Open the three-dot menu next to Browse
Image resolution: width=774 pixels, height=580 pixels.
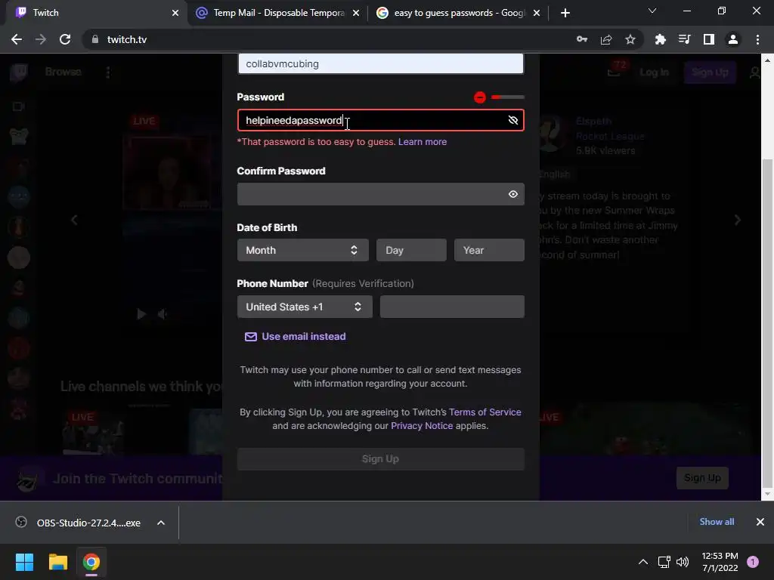108,72
